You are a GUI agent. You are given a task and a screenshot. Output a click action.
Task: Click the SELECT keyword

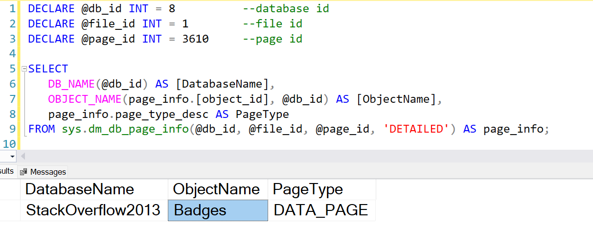48,69
